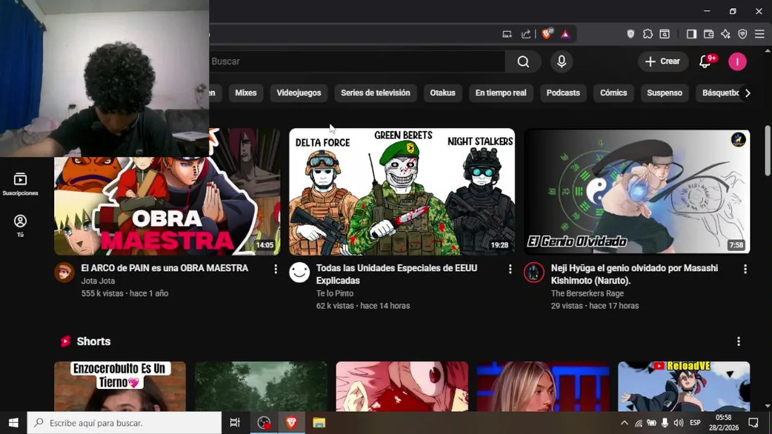The width and height of the screenshot is (772, 434).
Task: Play the El Genio Olvidado thumbnail
Action: (637, 192)
